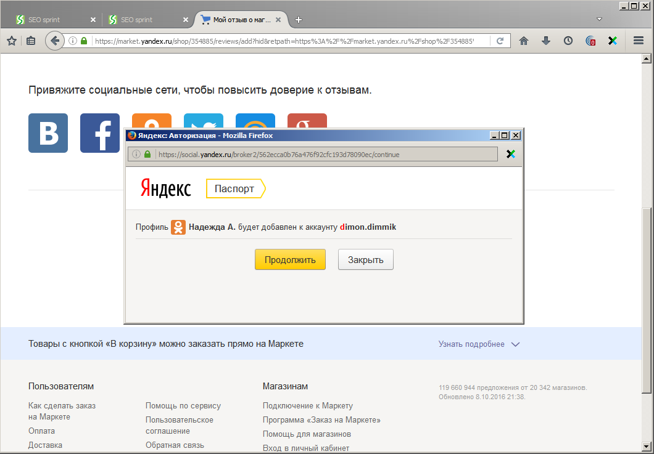
Task: Link the VKontakte social network
Action: pyautogui.click(x=48, y=133)
